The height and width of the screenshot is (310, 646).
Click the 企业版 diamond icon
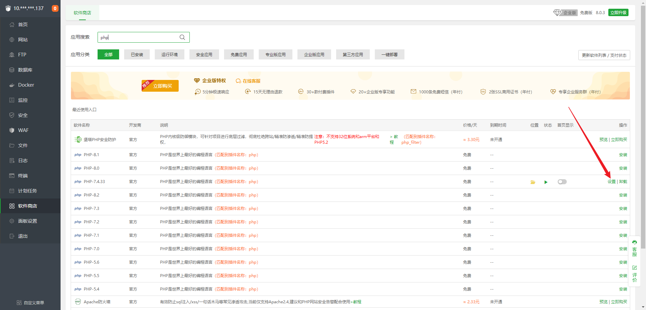[557, 13]
